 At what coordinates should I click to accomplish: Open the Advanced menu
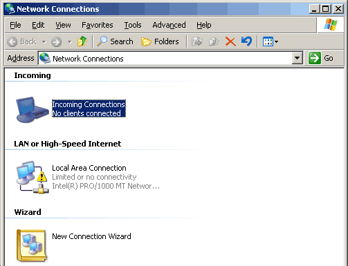click(x=169, y=25)
